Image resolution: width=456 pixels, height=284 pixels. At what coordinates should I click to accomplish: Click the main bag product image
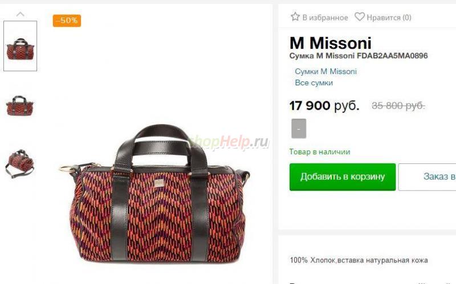pyautogui.click(x=154, y=193)
